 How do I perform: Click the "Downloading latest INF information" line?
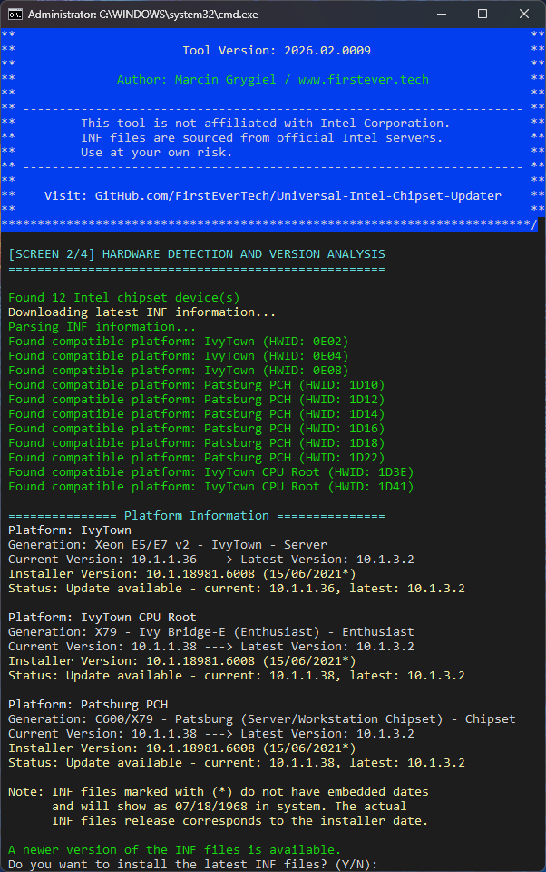(141, 312)
